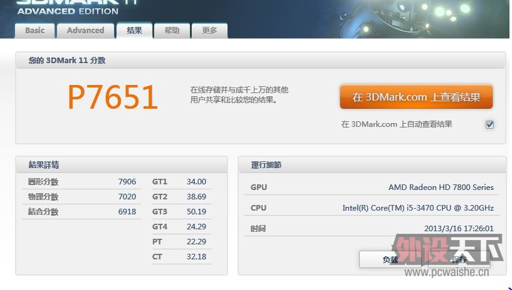Screen dimensions: 512x290
Task: Switch to the Basic tab
Action: tap(34, 31)
